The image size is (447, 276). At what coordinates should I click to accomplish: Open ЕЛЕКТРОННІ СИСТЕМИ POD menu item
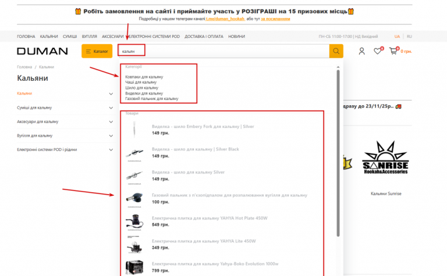pyautogui.click(x=154, y=37)
